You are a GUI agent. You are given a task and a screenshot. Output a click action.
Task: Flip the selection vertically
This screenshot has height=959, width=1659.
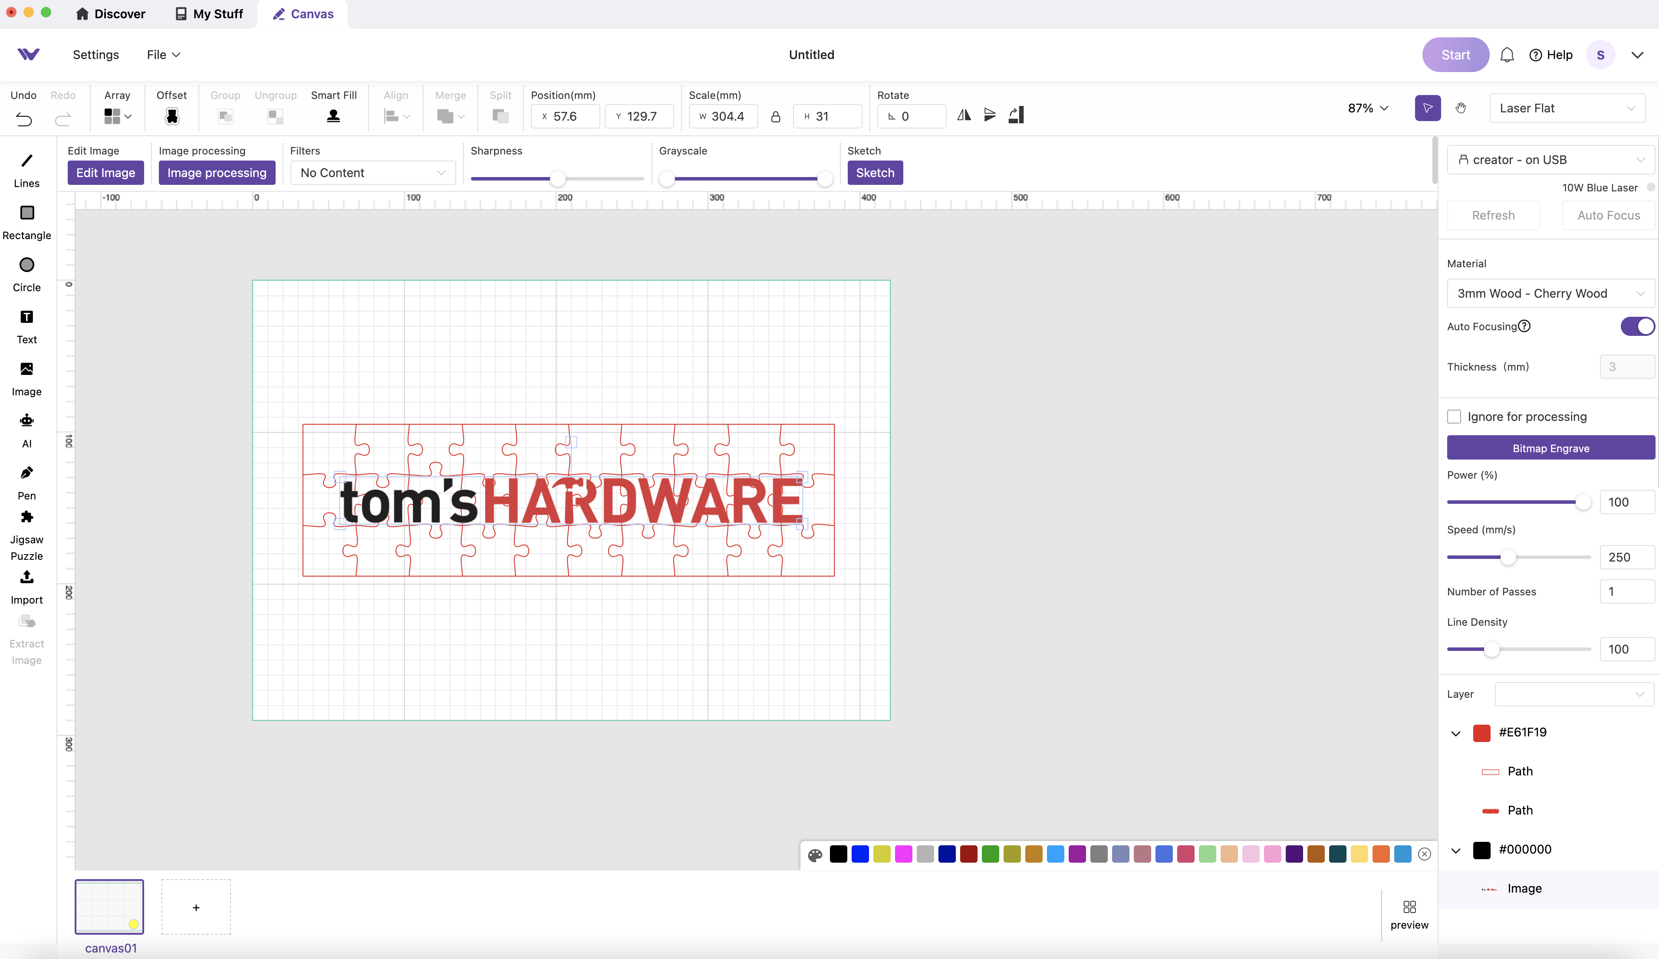click(x=990, y=115)
